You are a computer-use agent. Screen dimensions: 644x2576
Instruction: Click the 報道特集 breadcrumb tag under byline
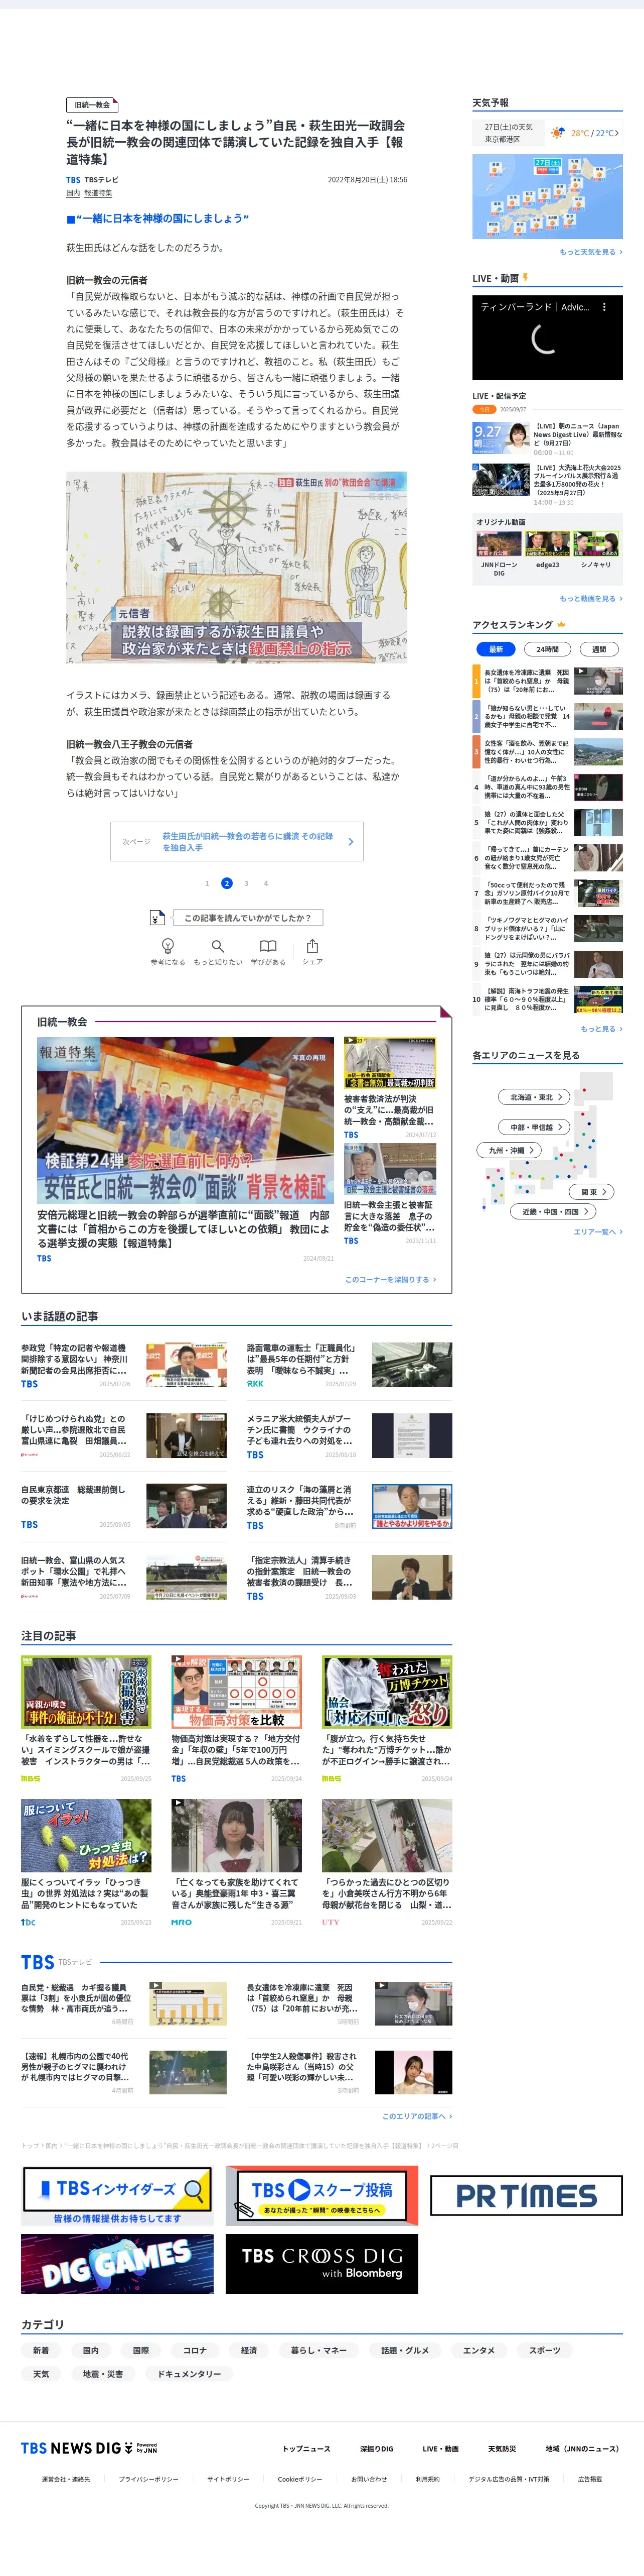coord(98,193)
